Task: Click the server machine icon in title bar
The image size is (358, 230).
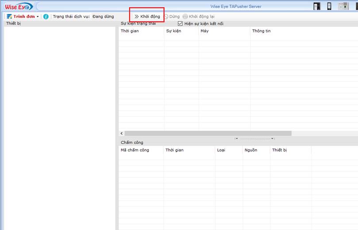Action: pos(343,6)
